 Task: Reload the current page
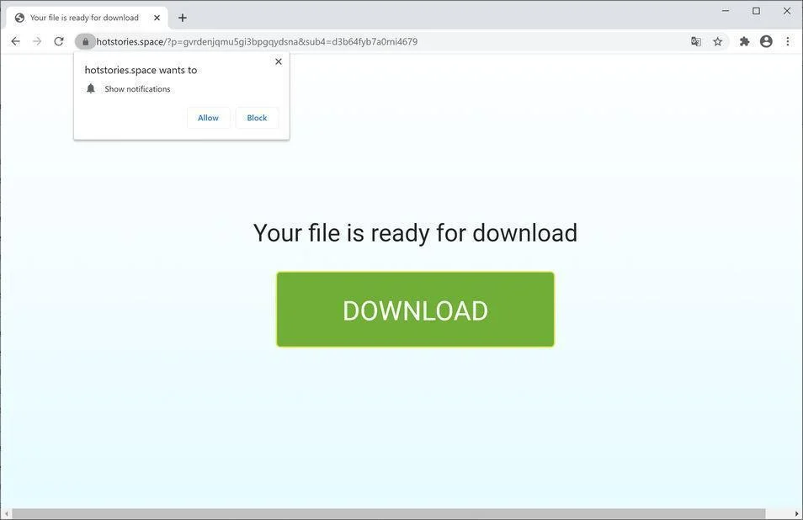click(x=59, y=41)
